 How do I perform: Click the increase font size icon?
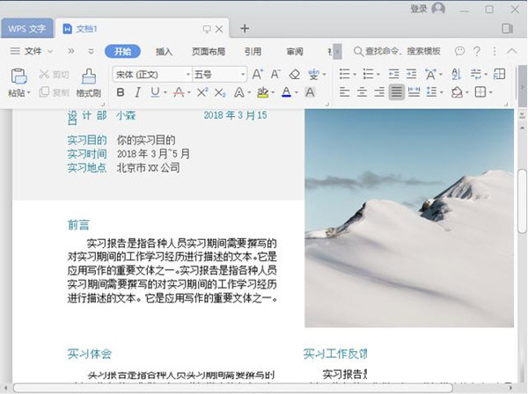258,75
